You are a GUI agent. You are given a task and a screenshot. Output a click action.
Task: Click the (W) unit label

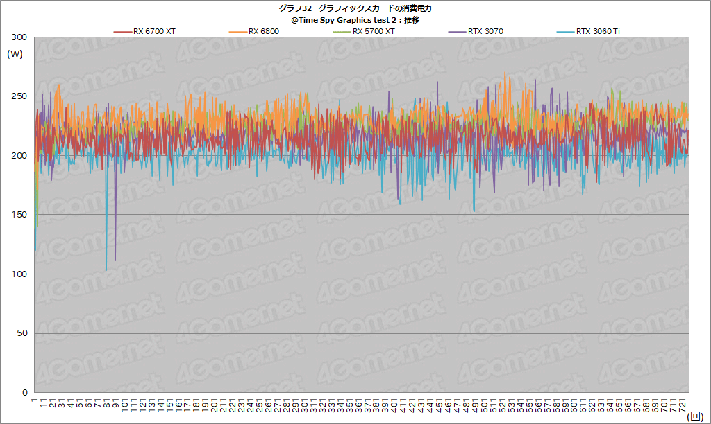pos(15,54)
